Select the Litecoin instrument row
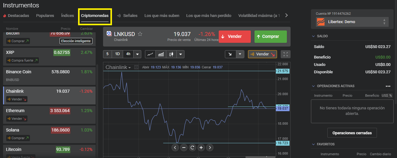The height and width of the screenshot is (158, 397). (x=49, y=151)
